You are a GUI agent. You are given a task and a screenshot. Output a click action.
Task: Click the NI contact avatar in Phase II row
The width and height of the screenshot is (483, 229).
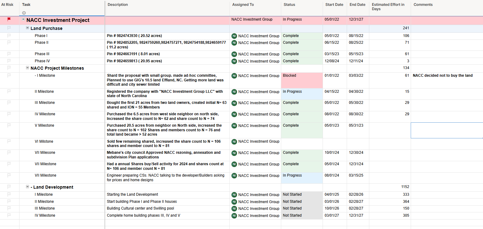tap(234, 43)
